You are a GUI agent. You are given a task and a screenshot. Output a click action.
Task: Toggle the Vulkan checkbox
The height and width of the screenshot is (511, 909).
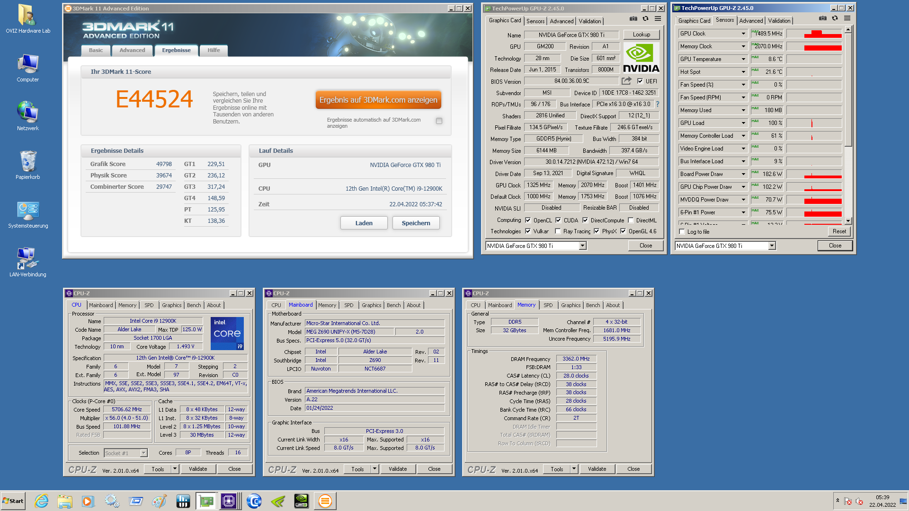point(528,231)
